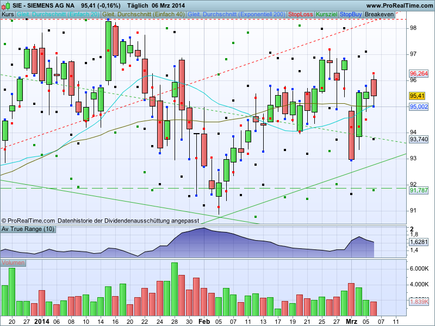Click the 98 price axis label
The width and height of the screenshot is (435, 326).
tap(413, 28)
